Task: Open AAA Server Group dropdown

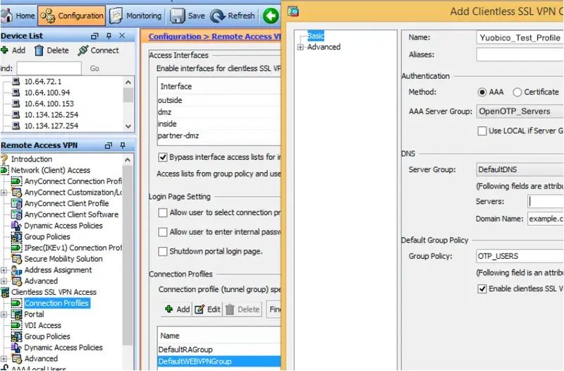Action: pos(520,111)
